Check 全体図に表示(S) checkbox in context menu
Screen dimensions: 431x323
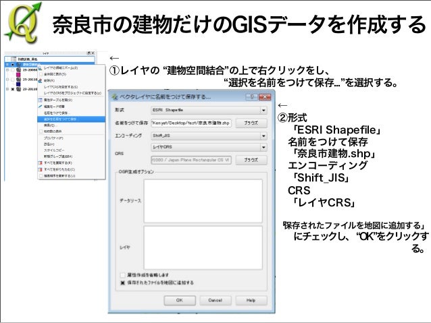click(41, 74)
